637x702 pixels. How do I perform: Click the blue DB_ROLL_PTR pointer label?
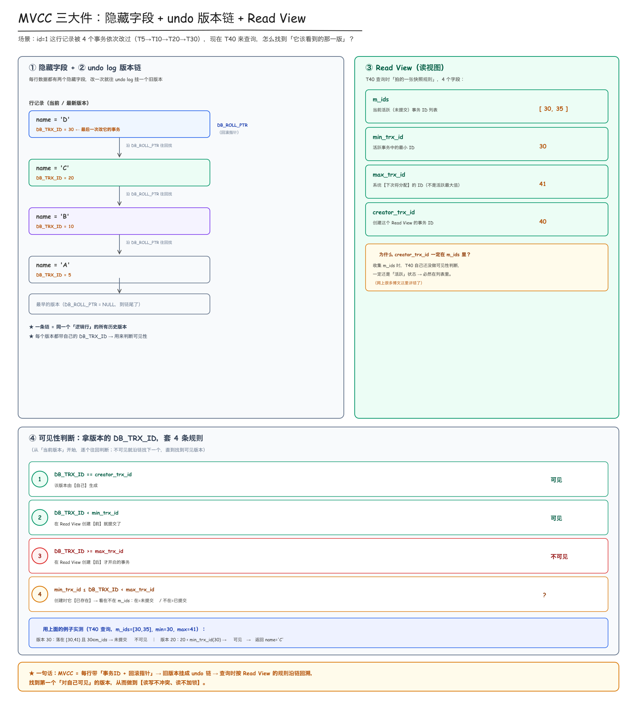[232, 125]
